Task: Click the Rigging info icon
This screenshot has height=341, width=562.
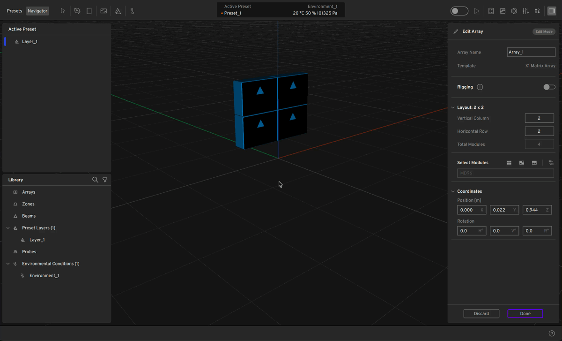Action: [x=480, y=87]
